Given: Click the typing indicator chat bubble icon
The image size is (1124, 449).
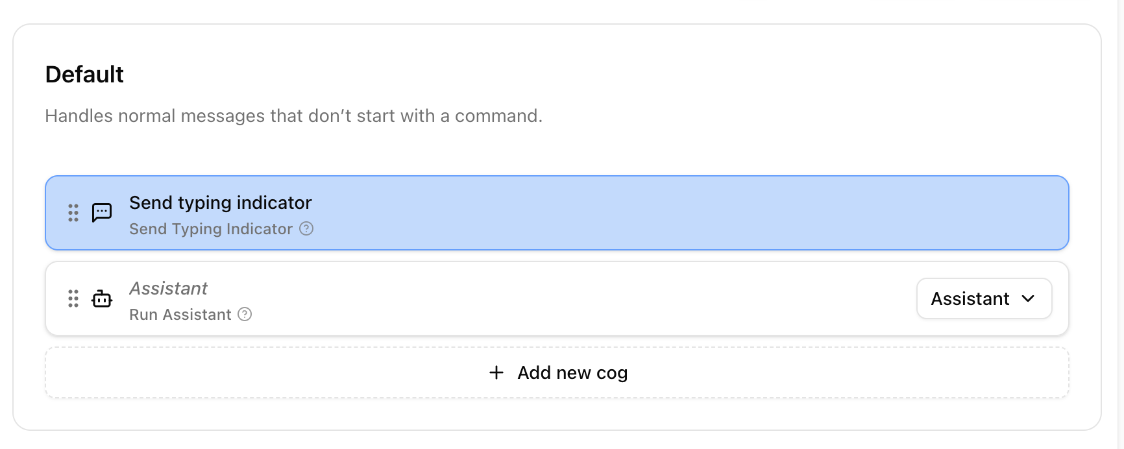Looking at the screenshot, I should coord(102,212).
